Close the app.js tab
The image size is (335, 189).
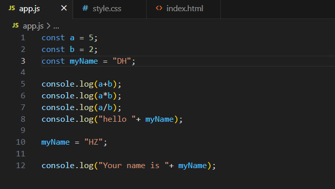click(x=64, y=8)
